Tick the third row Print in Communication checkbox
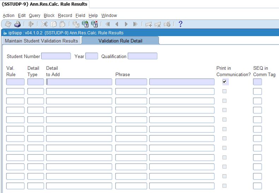 pos(224,101)
